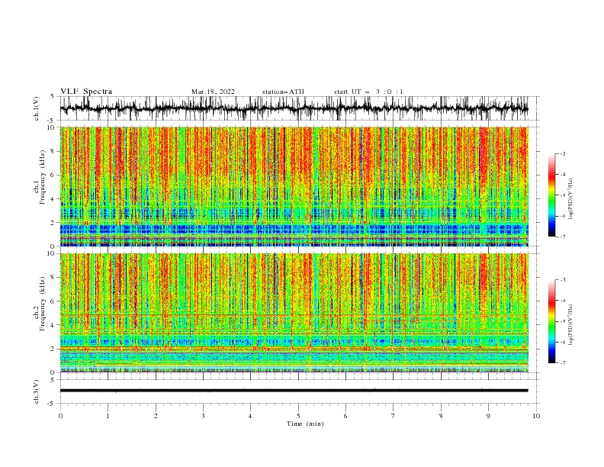
Task: Click the "ch.1(V)" waveform axis label
Action: click(37, 108)
